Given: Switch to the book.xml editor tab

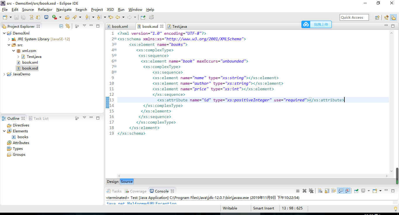Looking at the screenshot, I should click(x=120, y=26).
